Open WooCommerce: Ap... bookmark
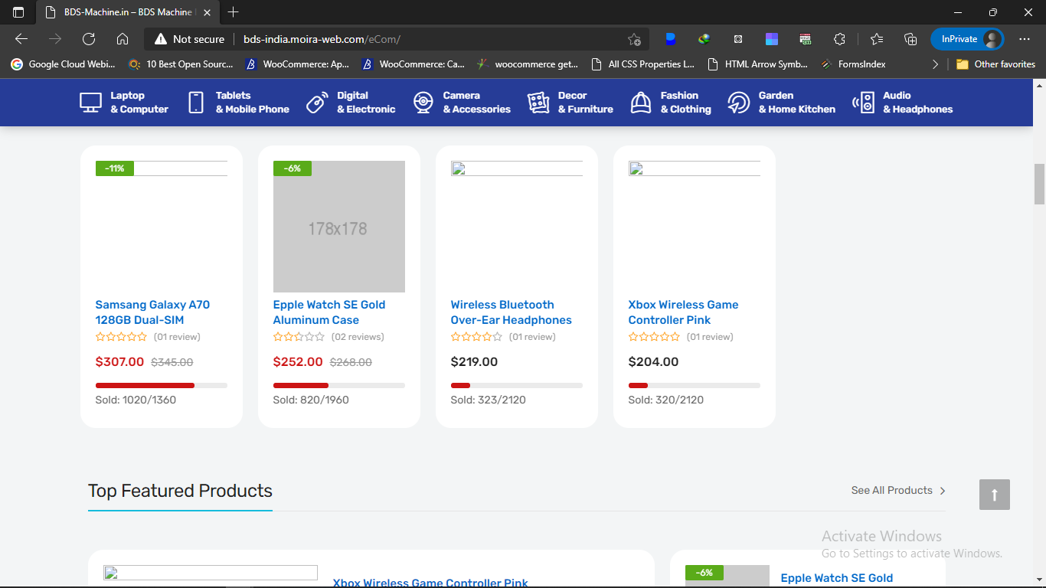This screenshot has height=588, width=1046. click(x=297, y=64)
